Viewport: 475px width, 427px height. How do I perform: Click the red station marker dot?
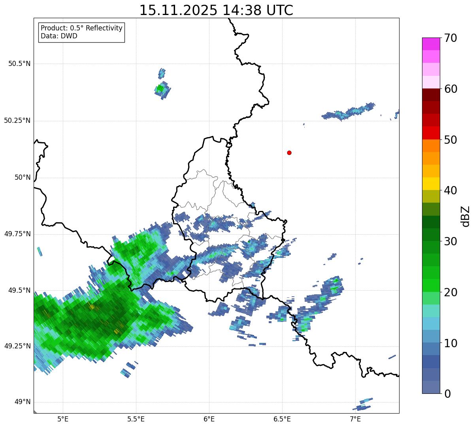[x=289, y=152]
